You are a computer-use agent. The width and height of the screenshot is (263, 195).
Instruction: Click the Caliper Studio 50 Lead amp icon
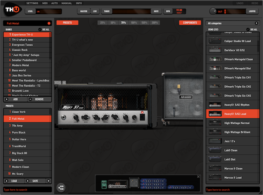click(215, 41)
